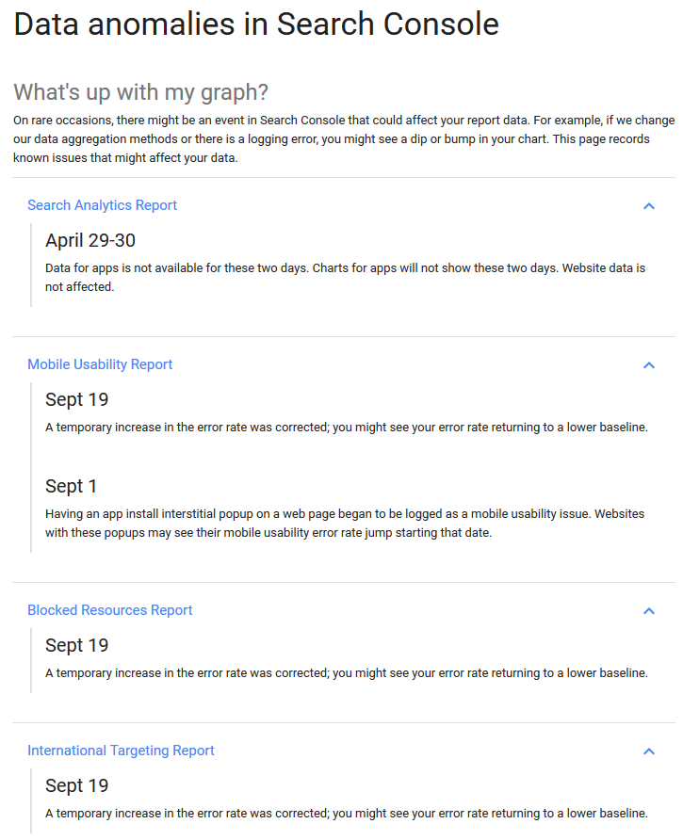This screenshot has width=683, height=840.
Task: Click the Search Analytics Report heading link
Action: 102,205
